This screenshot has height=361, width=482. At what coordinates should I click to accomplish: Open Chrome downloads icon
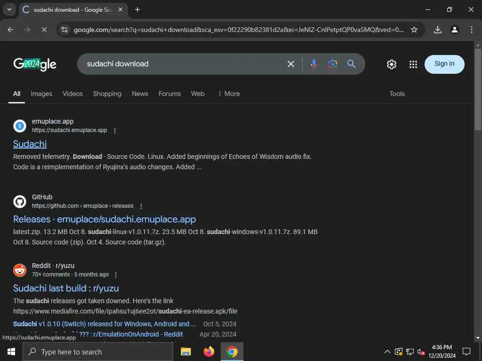(x=437, y=30)
